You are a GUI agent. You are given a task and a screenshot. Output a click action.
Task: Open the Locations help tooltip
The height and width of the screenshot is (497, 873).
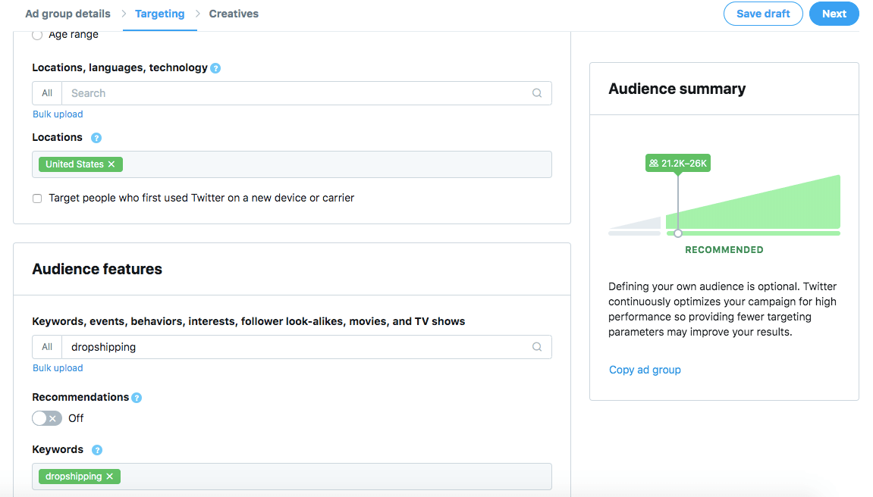[x=96, y=137]
